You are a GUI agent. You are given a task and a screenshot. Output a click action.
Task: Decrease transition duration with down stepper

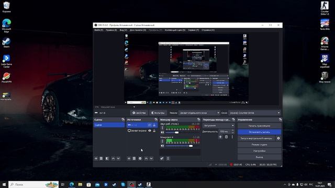232,133
